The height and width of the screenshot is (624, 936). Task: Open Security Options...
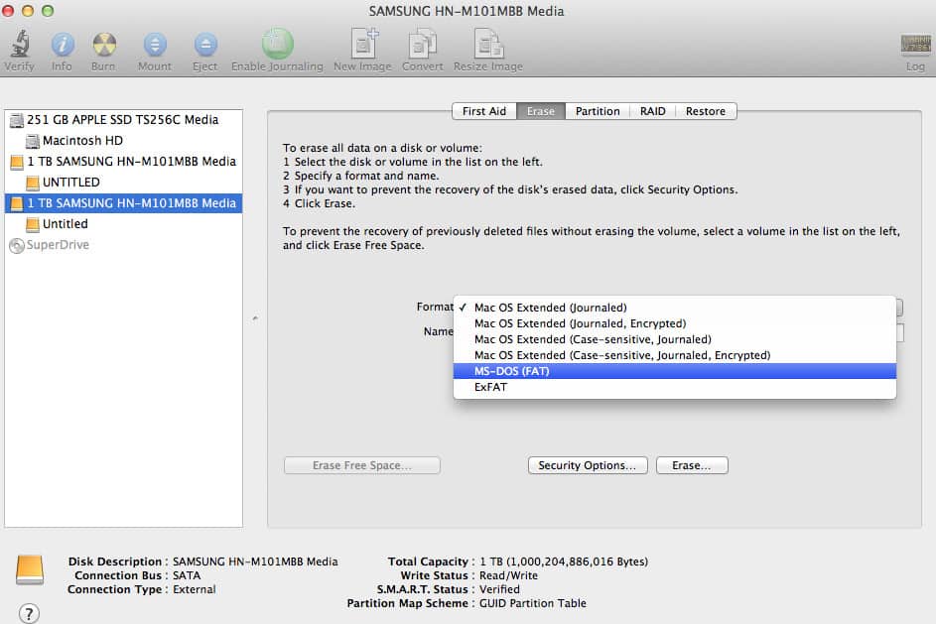point(588,465)
